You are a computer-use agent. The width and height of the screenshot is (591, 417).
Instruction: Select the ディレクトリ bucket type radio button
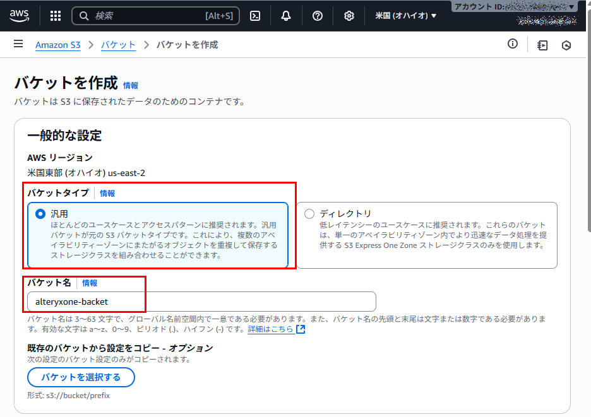(x=309, y=214)
